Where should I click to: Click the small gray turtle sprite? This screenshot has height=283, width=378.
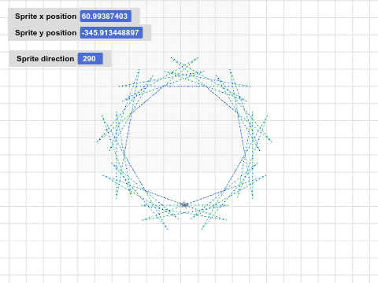tap(185, 204)
